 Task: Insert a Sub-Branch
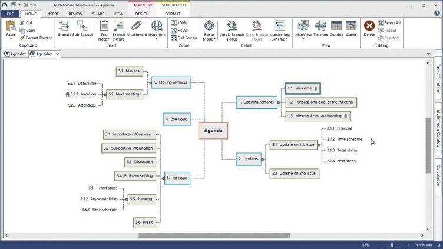point(82,28)
